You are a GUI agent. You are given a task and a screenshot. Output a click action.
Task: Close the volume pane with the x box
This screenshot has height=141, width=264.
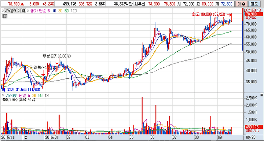point(261,94)
